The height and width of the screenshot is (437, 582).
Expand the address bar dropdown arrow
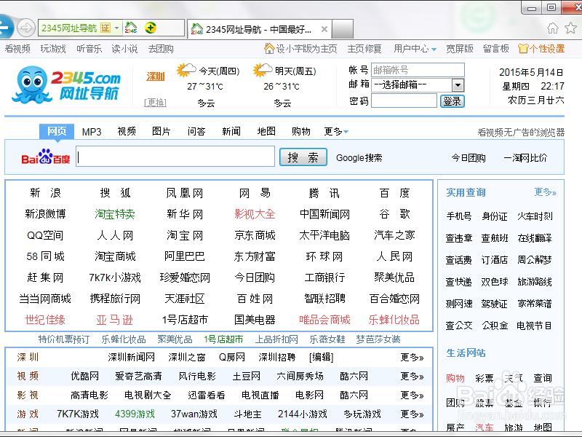[x=116, y=28]
